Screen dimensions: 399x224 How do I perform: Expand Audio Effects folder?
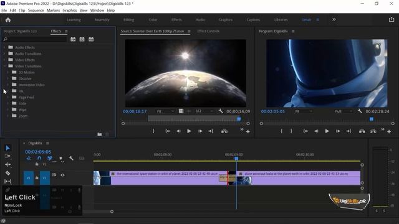point(4,47)
